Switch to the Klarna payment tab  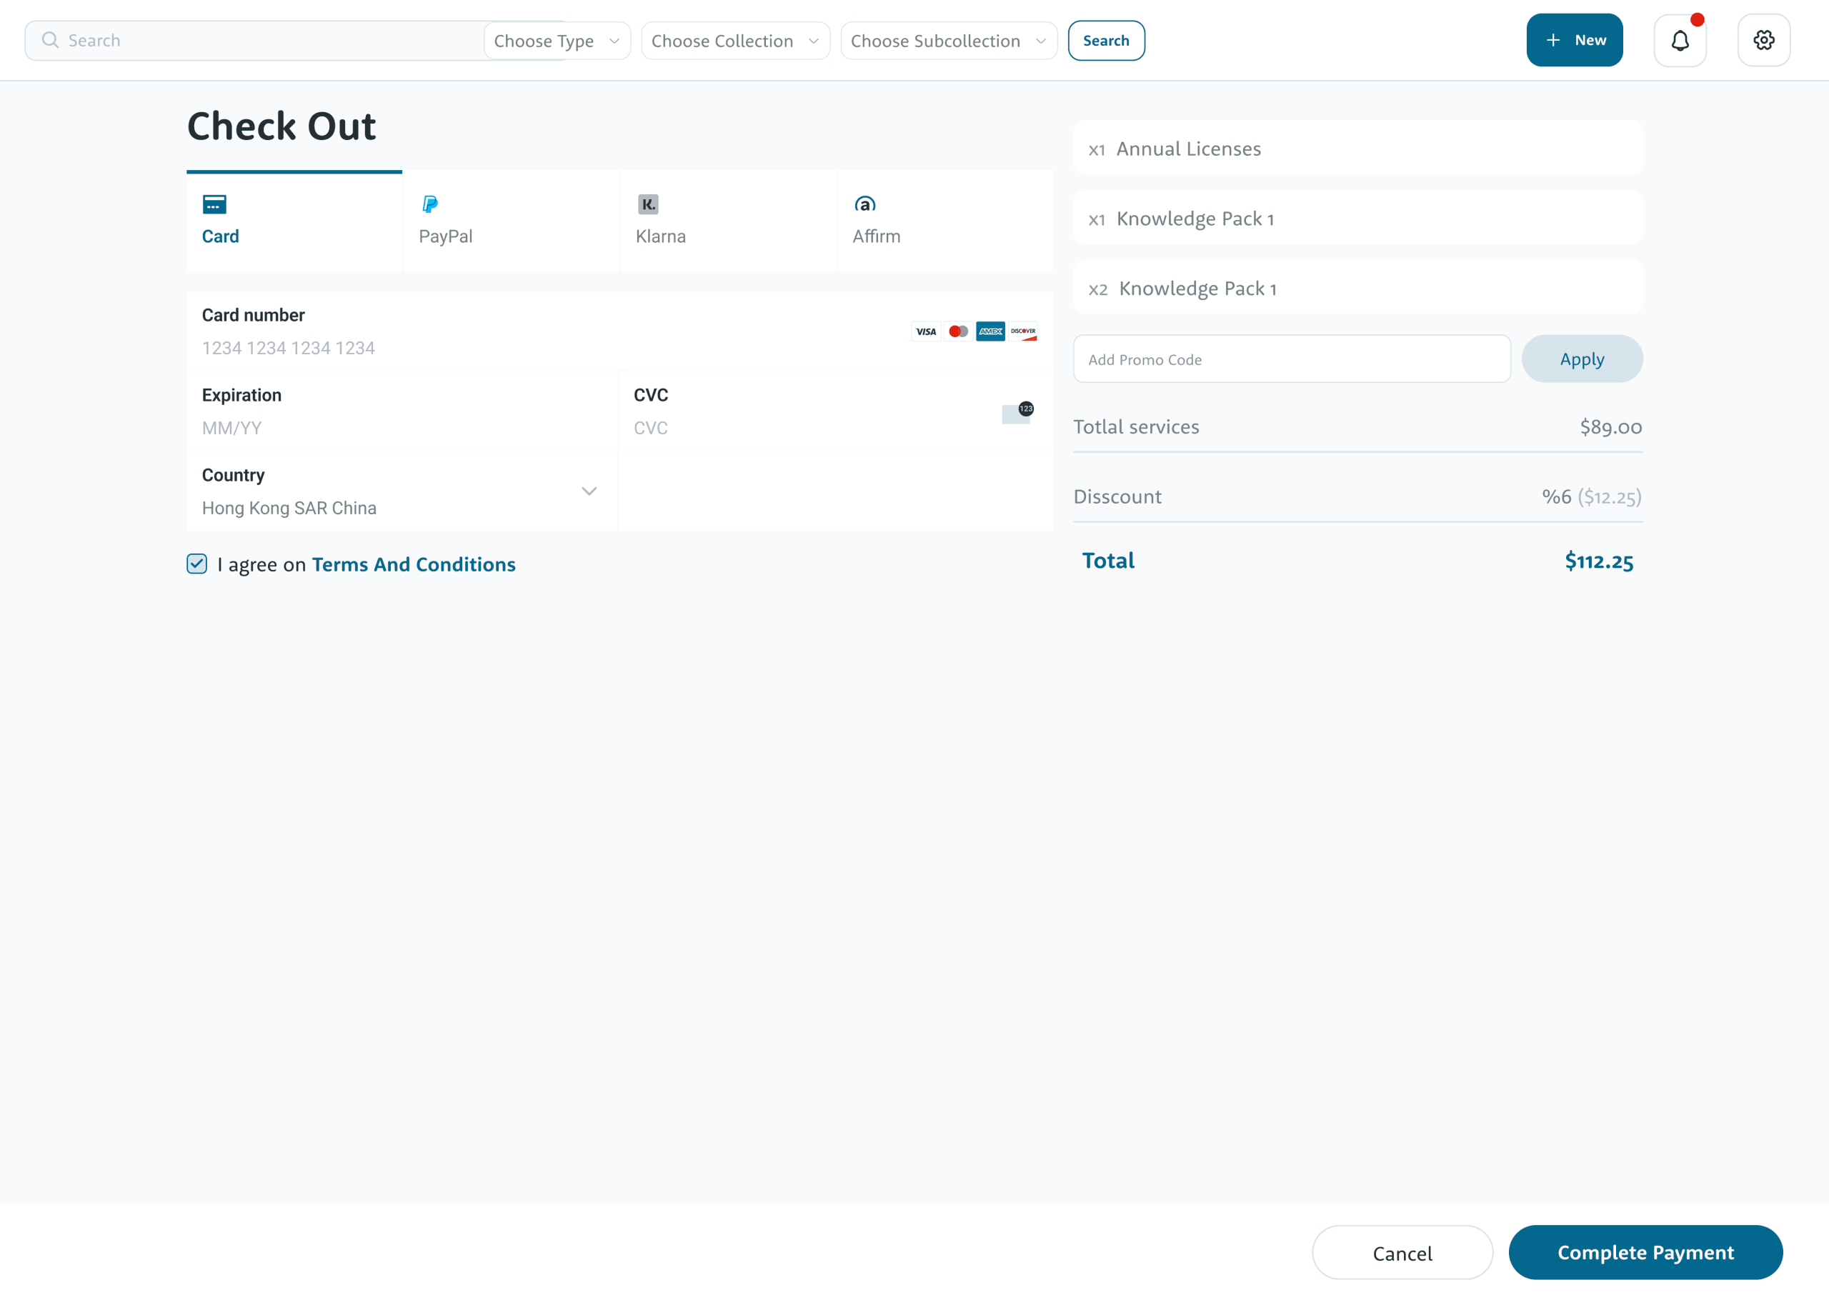[727, 221]
